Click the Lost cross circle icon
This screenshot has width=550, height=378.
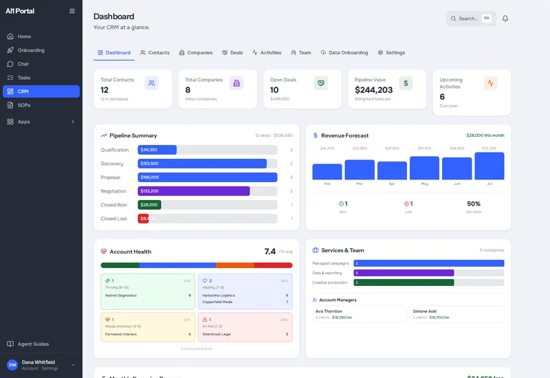coord(406,203)
